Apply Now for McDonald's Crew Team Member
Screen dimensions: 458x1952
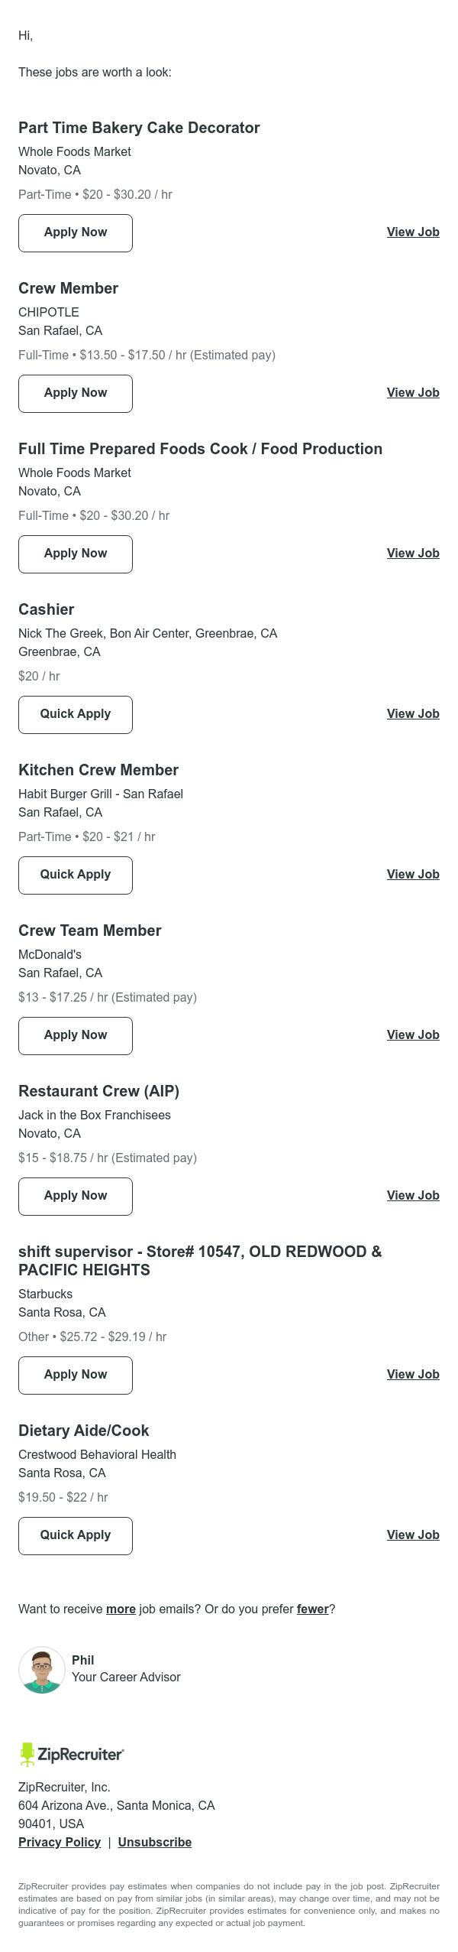tap(76, 1036)
